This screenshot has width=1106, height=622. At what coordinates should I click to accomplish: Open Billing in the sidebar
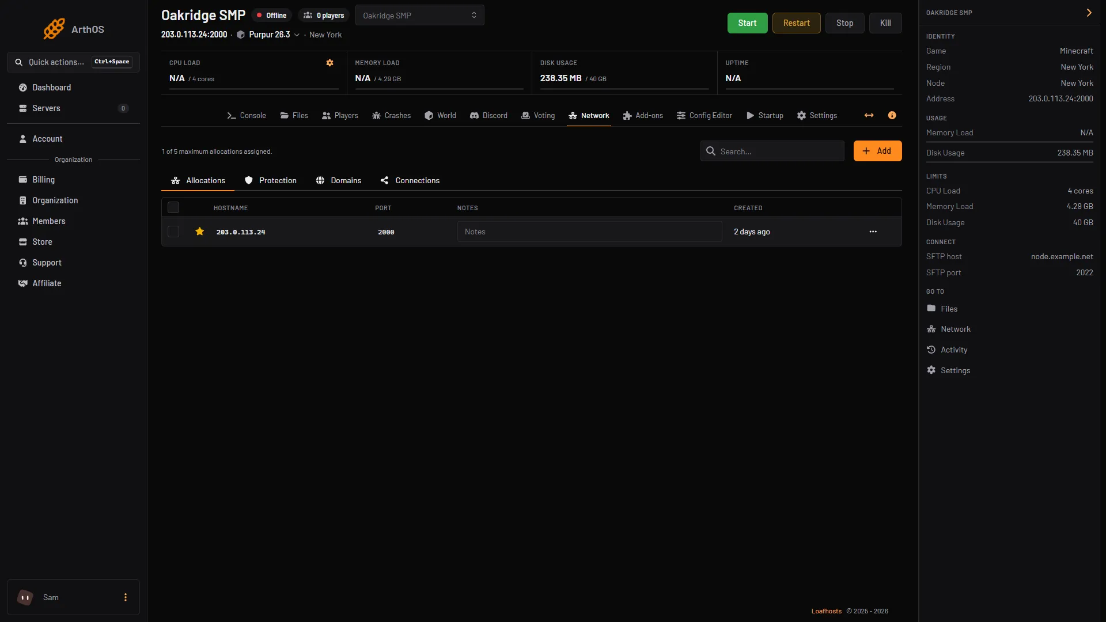tap(73, 180)
